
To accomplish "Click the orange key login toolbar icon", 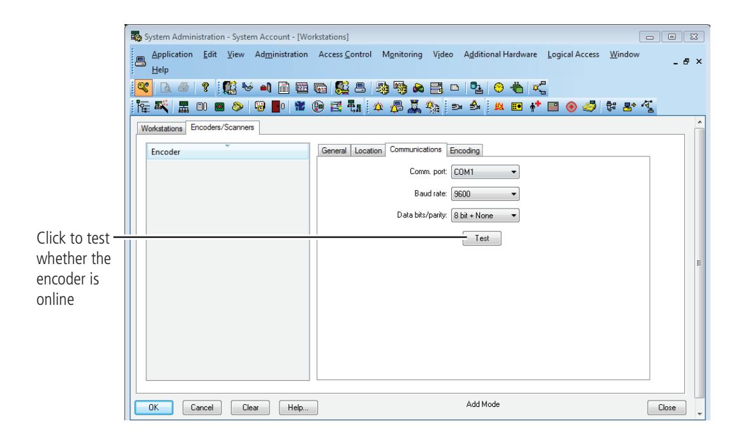I will (x=143, y=87).
